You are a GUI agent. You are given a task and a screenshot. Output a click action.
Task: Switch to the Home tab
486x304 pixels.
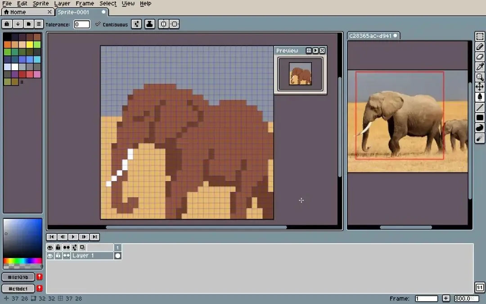click(x=27, y=12)
